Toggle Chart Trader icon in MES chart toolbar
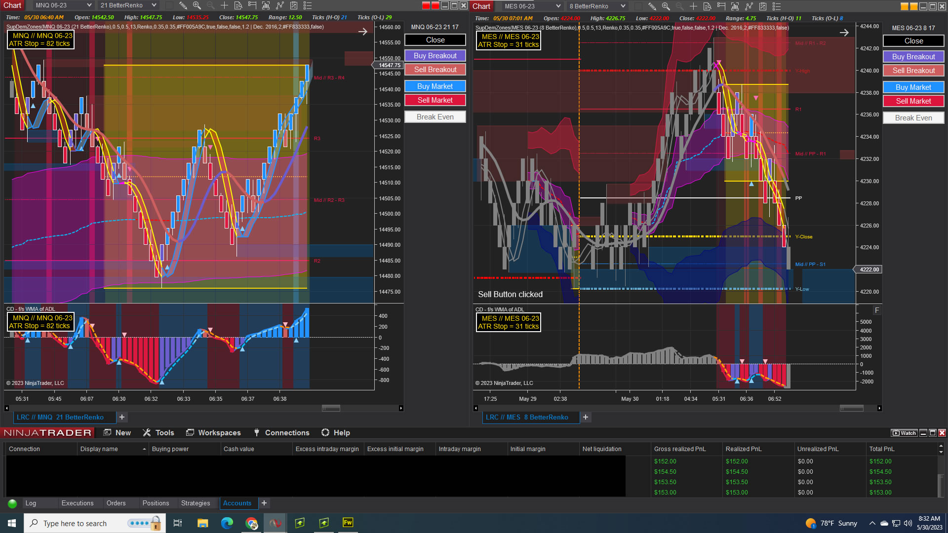Viewport: 948px width, 533px height. [721, 6]
